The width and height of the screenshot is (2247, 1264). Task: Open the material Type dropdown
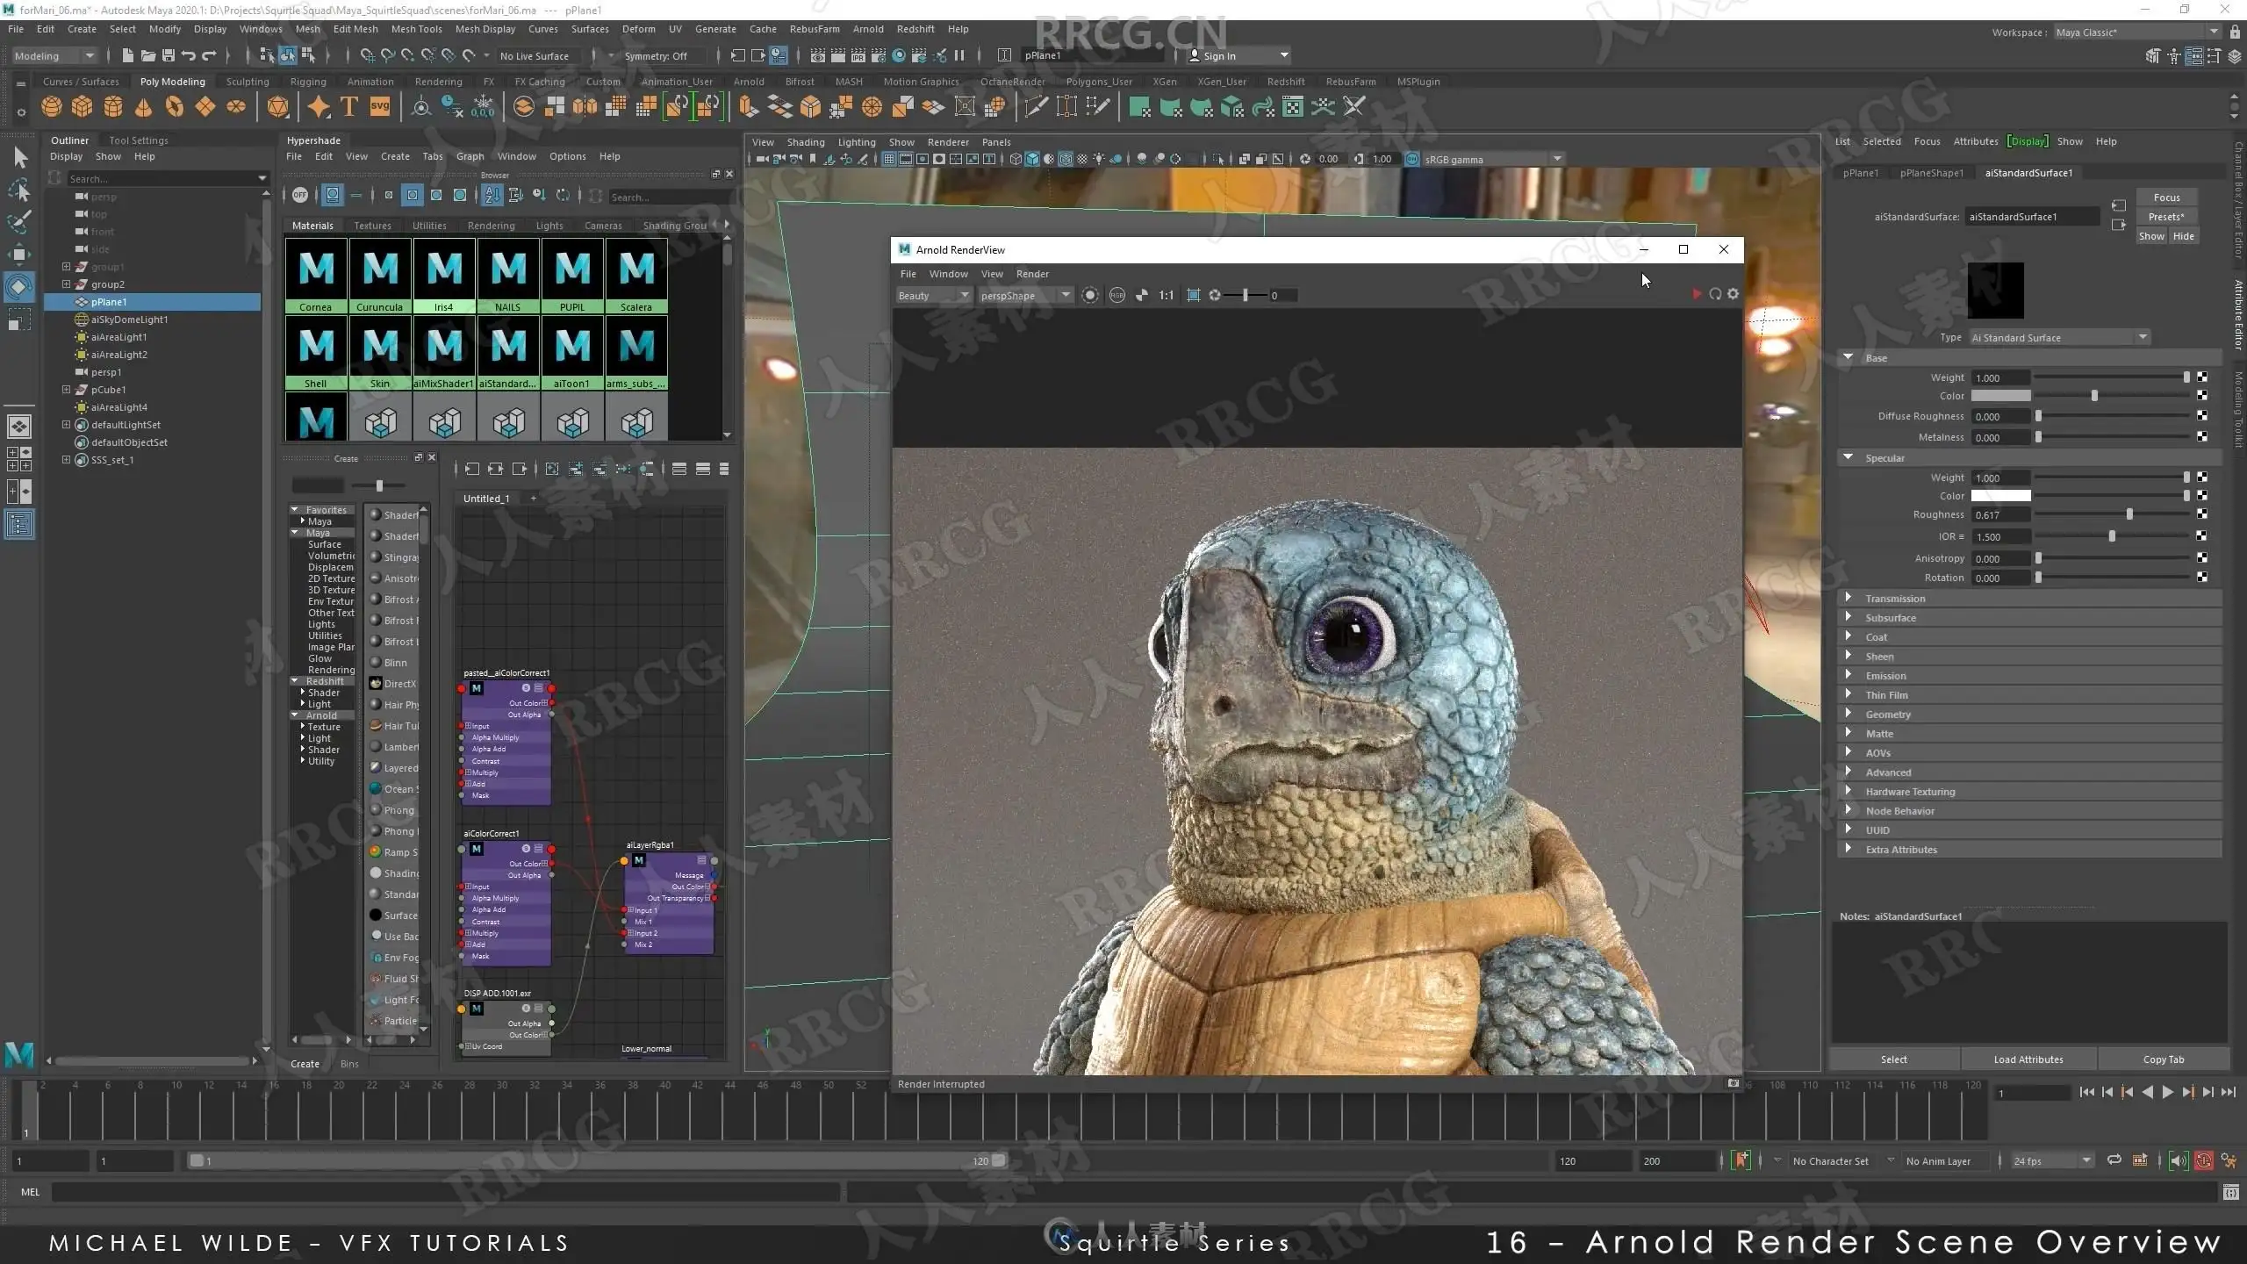point(2059,338)
